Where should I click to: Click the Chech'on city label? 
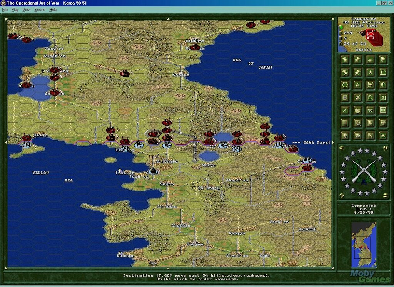[x=237, y=180]
